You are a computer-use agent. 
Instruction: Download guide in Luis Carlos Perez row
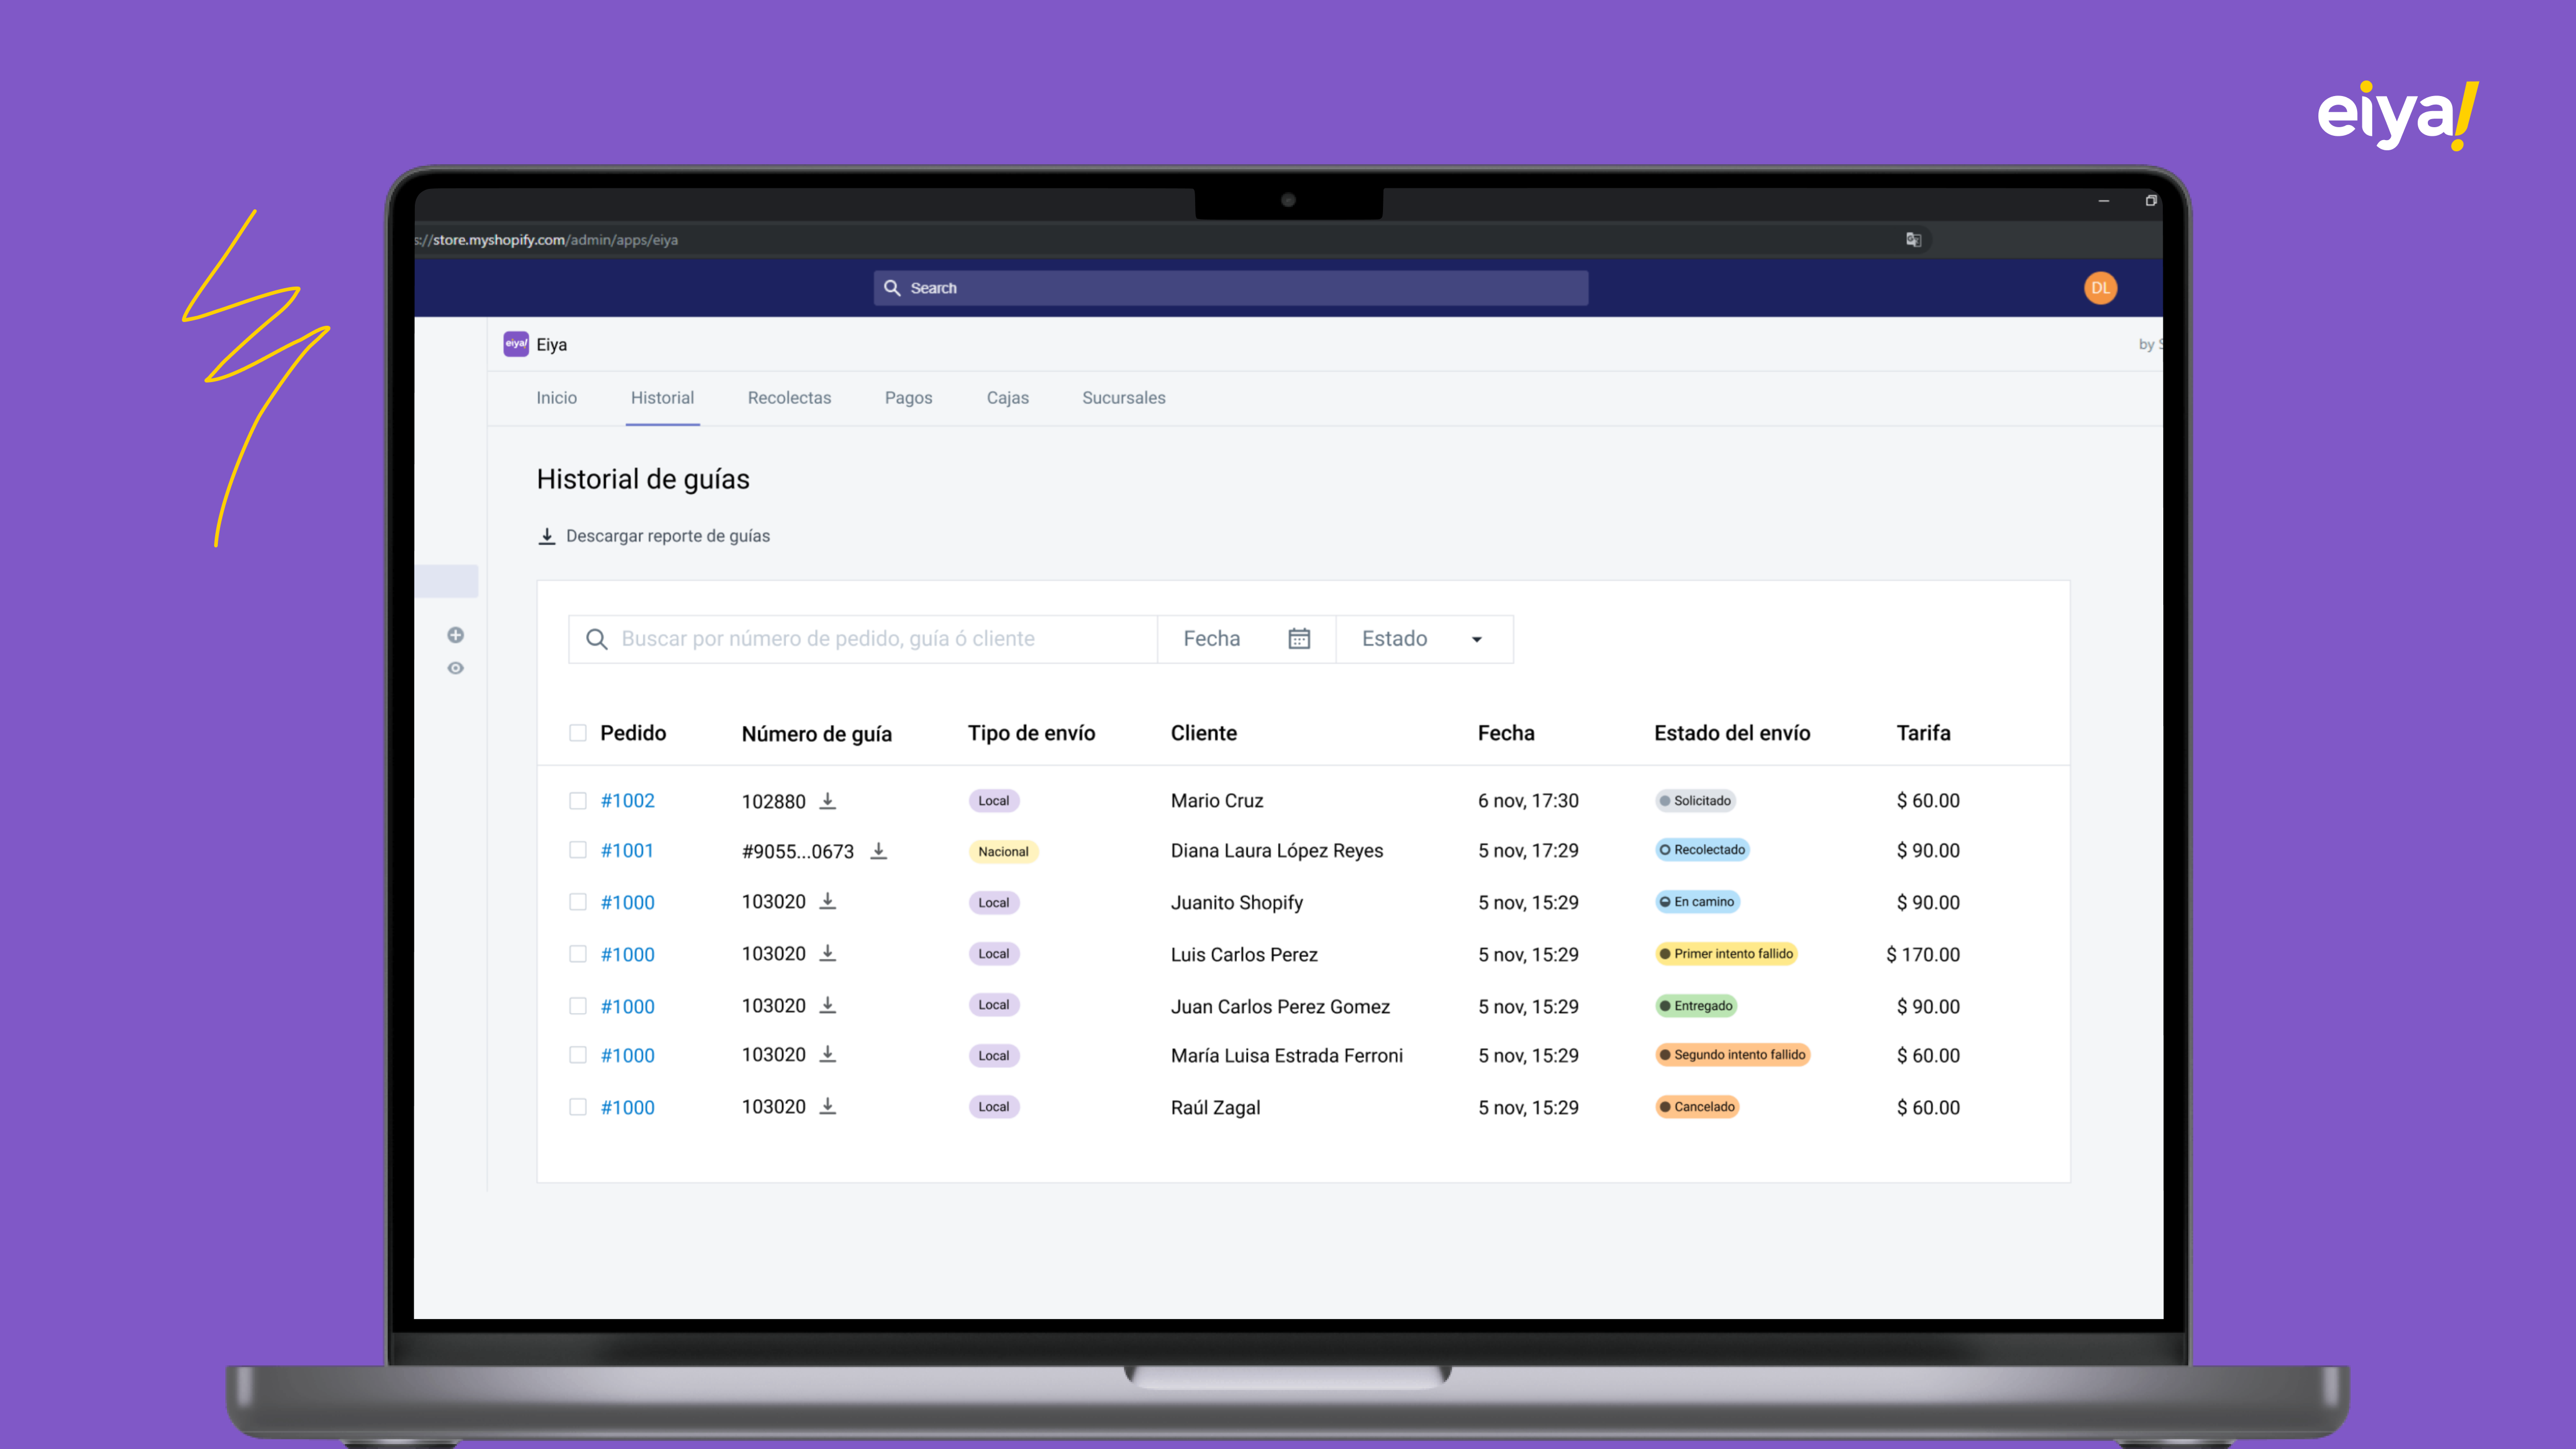(828, 953)
